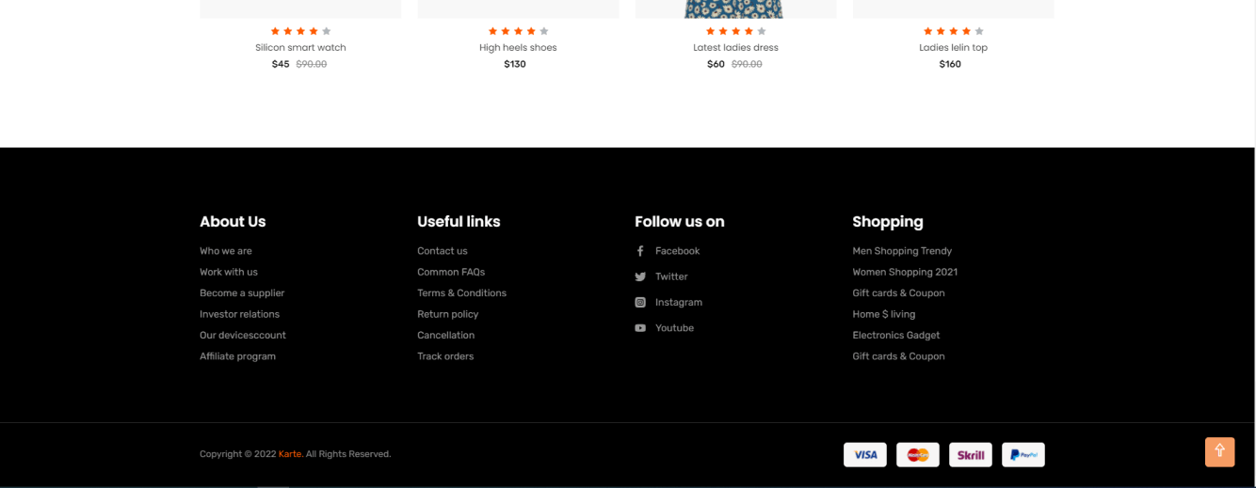Open the Silicon smart watch product
Image resolution: width=1256 pixels, height=488 pixels.
coord(300,48)
